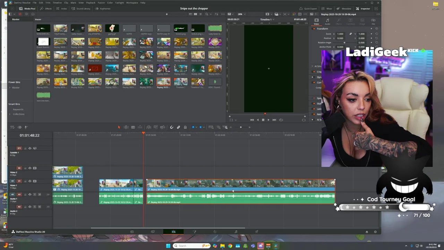Screen dimensions: 444x250
Task: Open the Trim menu
Action: 48,3
